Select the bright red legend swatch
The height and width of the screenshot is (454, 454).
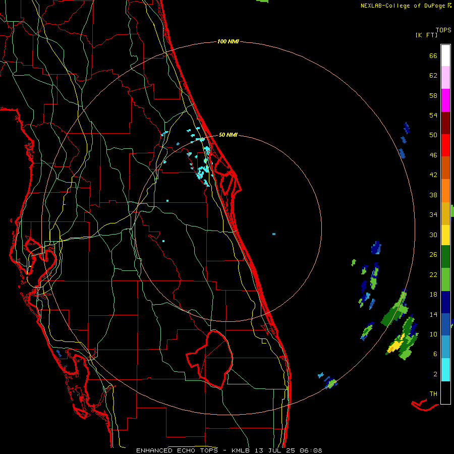point(445,145)
